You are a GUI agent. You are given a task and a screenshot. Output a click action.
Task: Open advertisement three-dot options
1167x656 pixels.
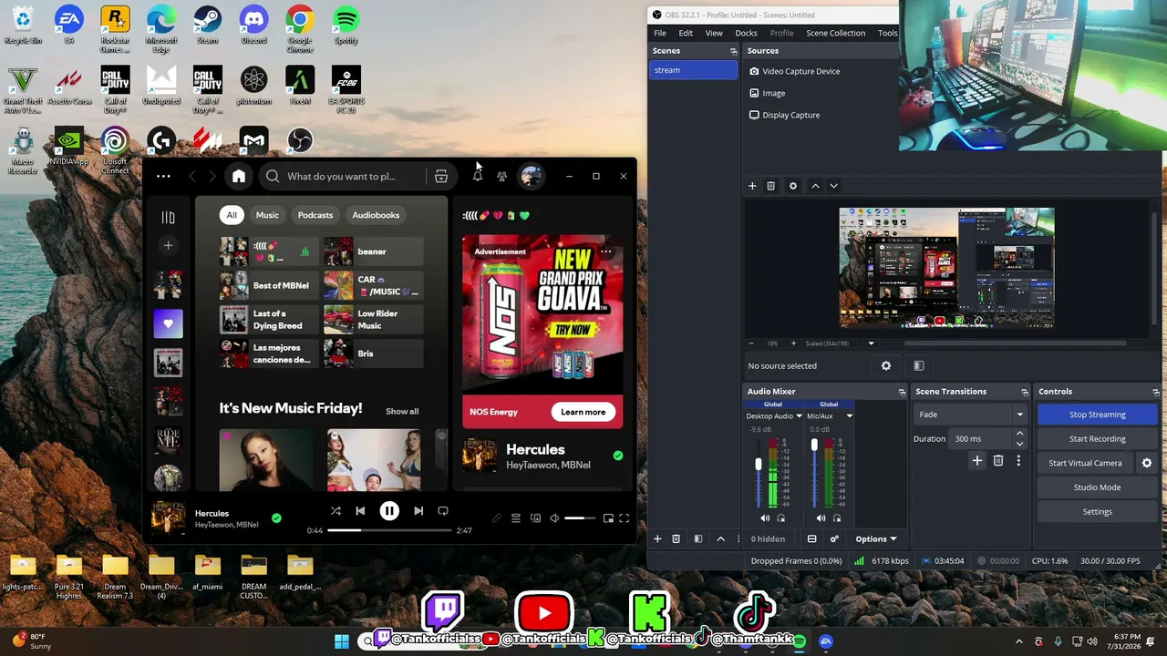606,251
